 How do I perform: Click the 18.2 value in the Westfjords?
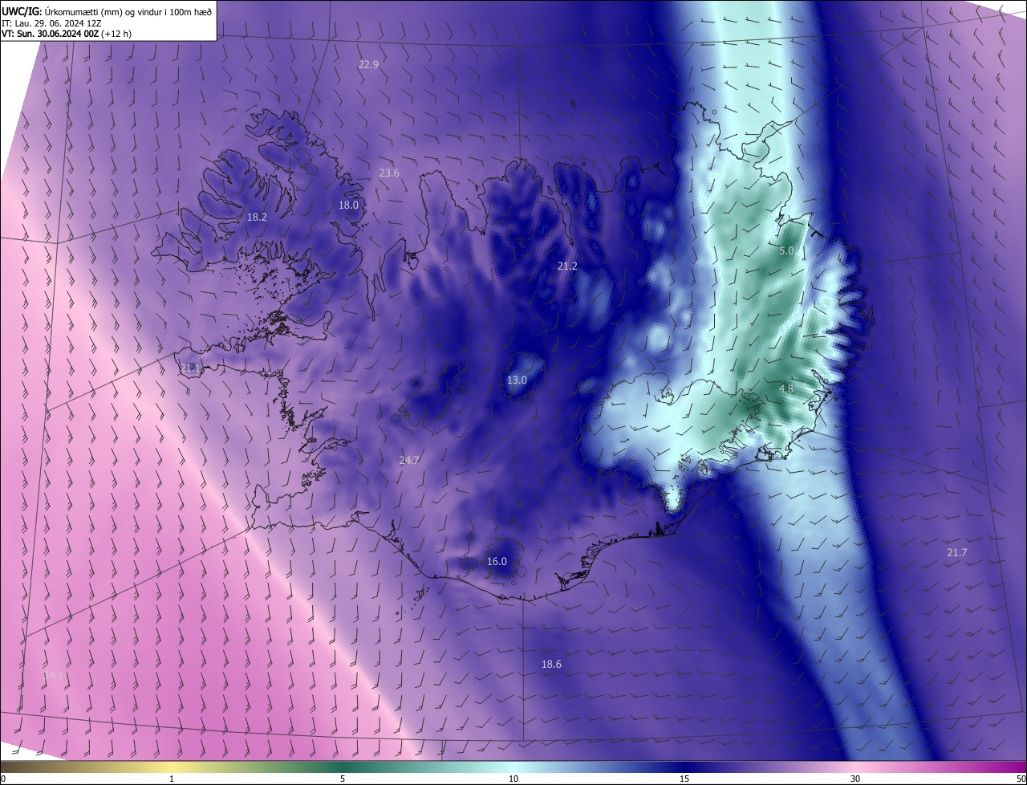pos(257,217)
